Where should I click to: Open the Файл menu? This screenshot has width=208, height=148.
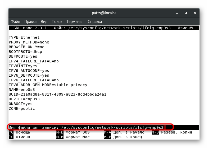15,22
